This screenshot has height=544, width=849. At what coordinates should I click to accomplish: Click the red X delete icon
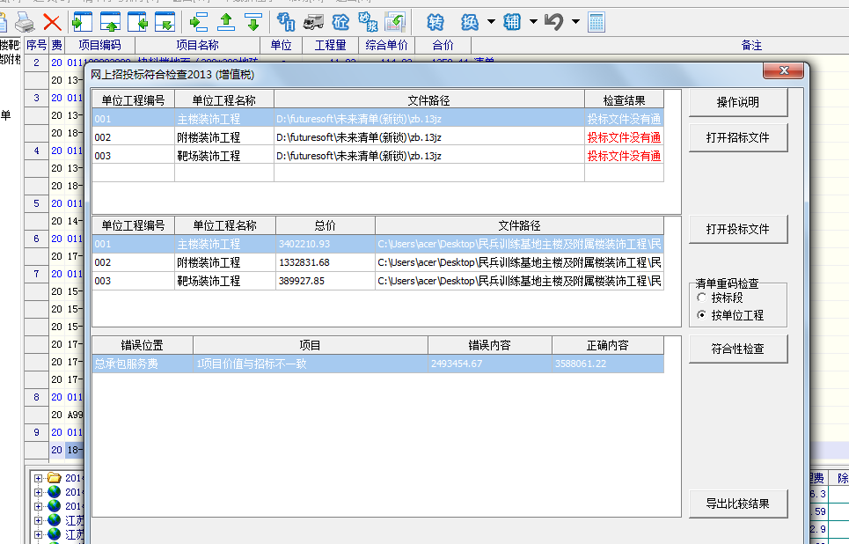[52, 22]
